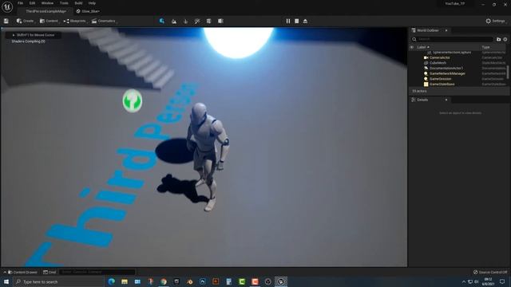Open the Create dropdown in toolbar
The image size is (511, 287).
[26, 21]
